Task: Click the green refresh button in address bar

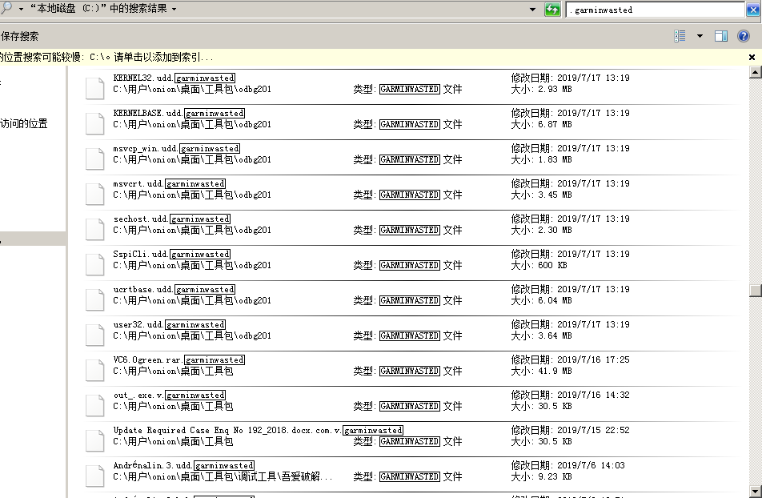Action: (552, 10)
